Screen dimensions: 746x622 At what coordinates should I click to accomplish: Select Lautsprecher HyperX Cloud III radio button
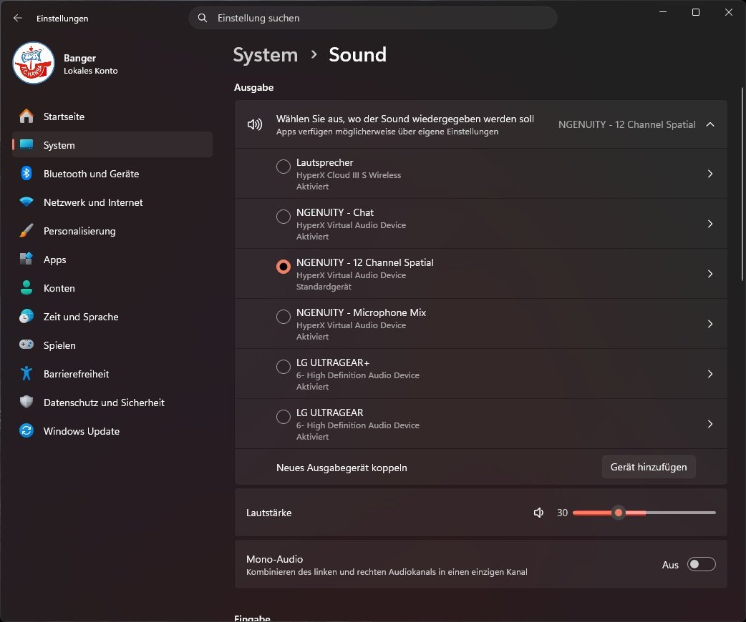(x=283, y=167)
